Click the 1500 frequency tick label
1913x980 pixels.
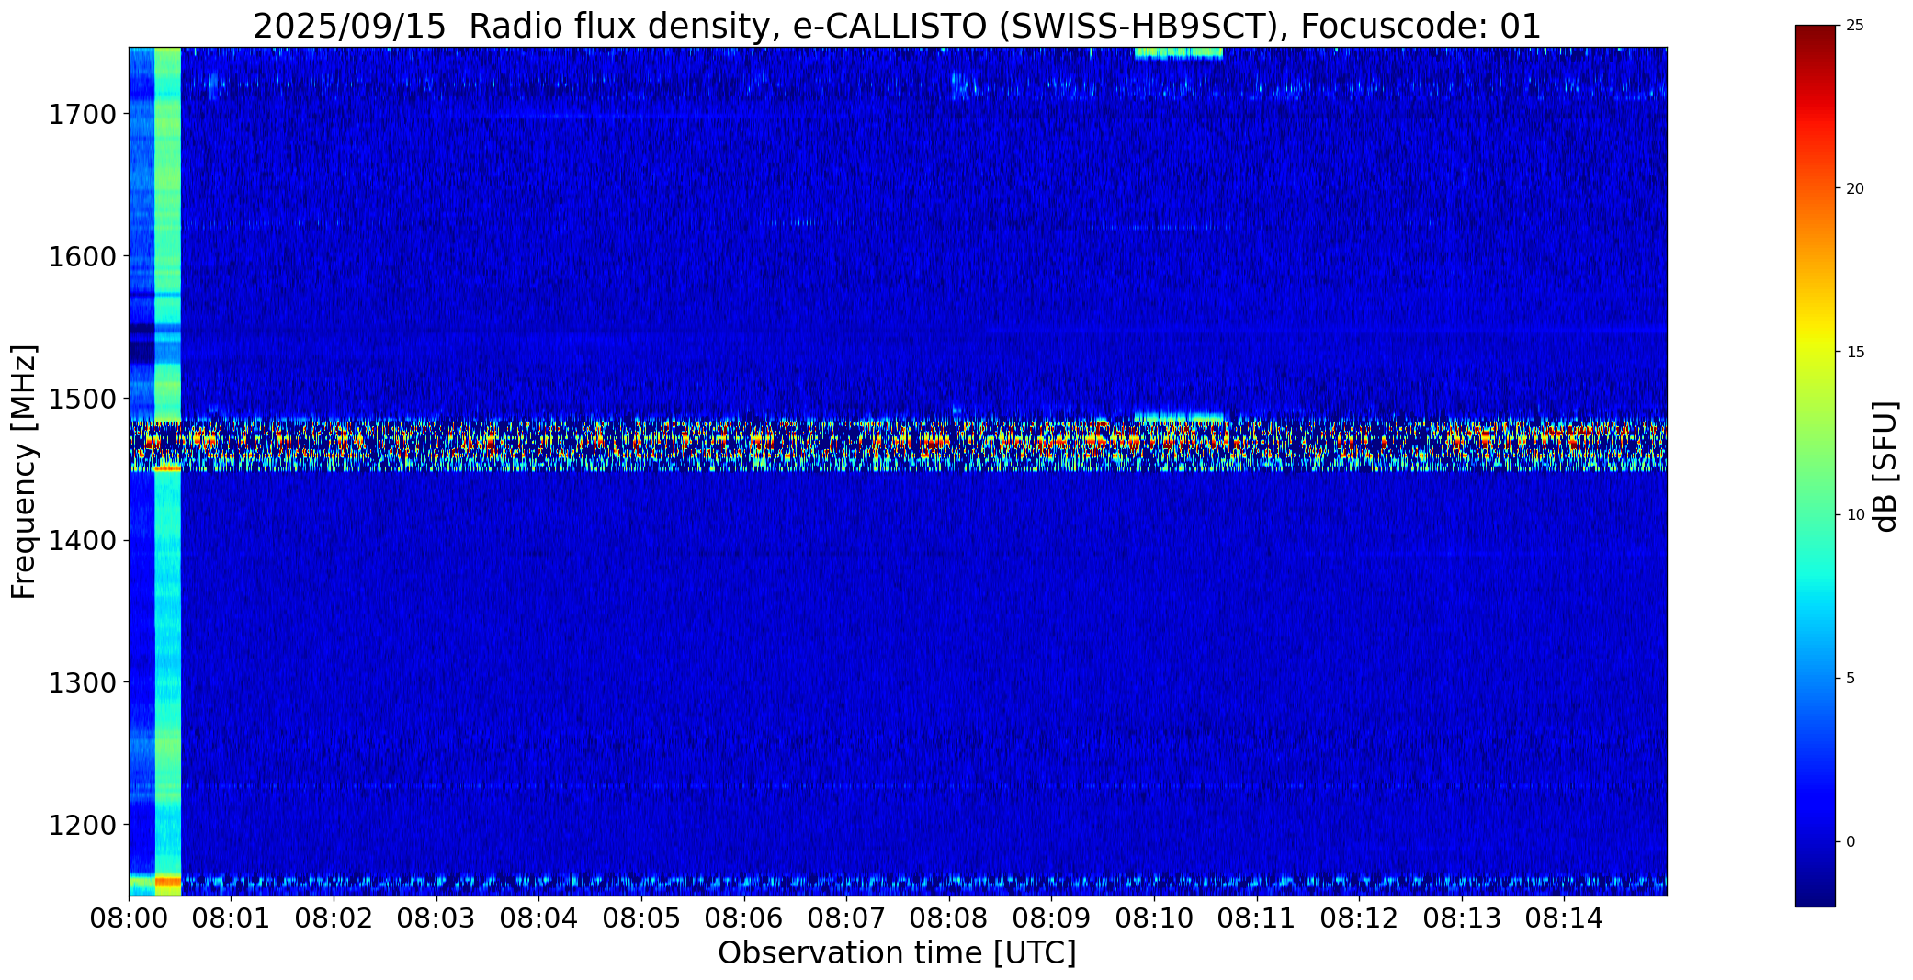point(82,399)
